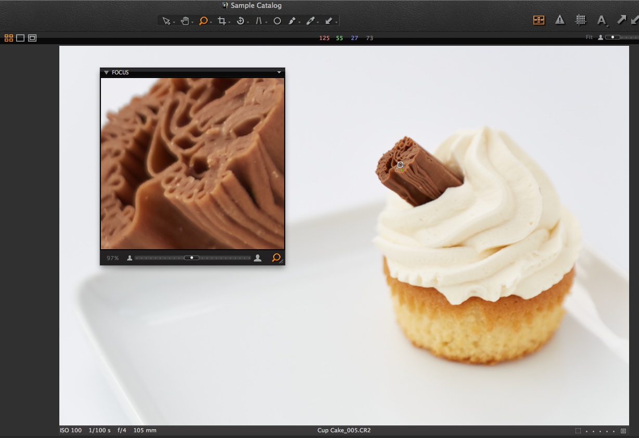639x438 pixels.
Task: Open the Keystone tool options arrow
Action: pos(266,22)
